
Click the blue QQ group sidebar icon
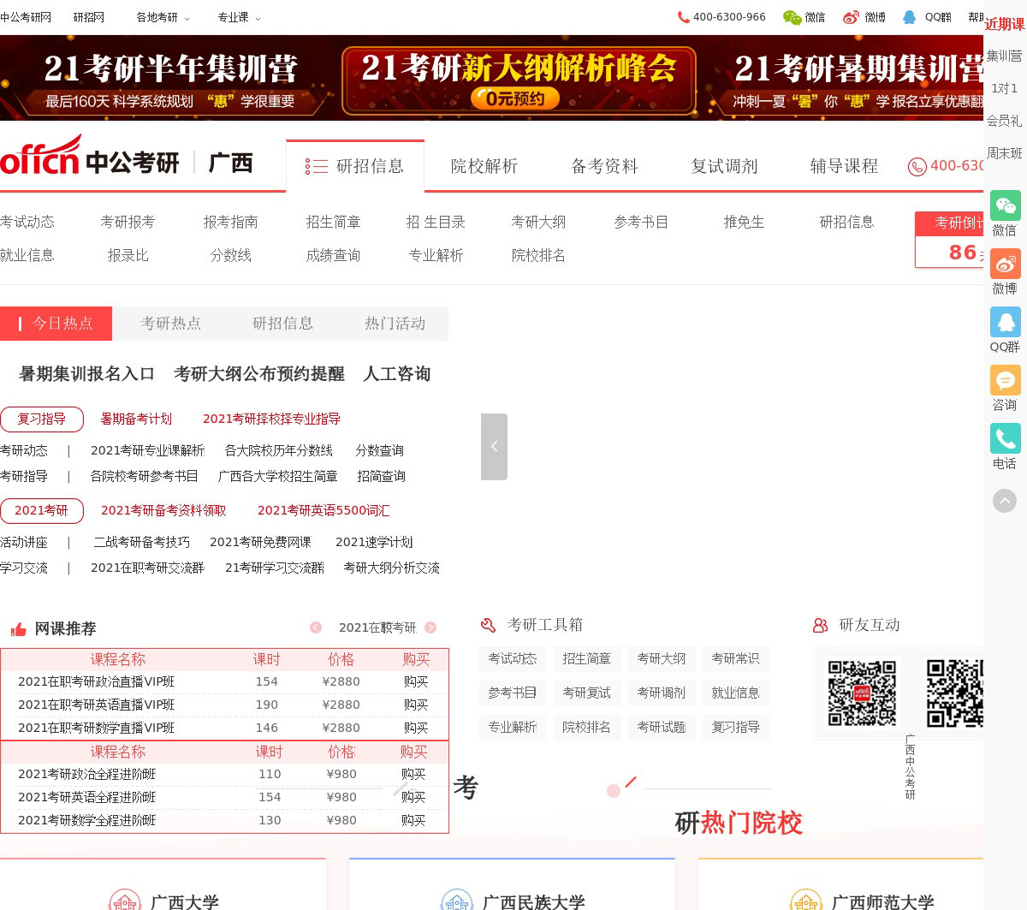click(x=1005, y=323)
